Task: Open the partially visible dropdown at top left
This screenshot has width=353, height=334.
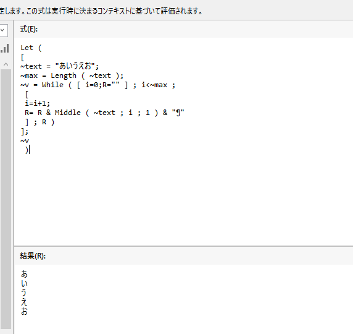Action: [x=4, y=30]
